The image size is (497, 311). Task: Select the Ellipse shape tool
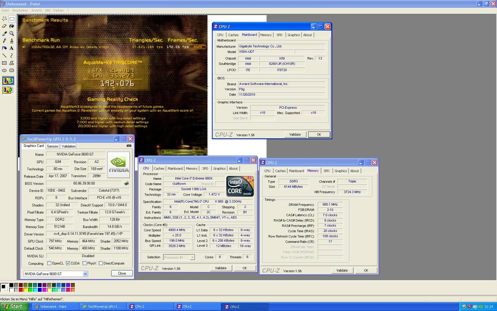[x=4, y=70]
